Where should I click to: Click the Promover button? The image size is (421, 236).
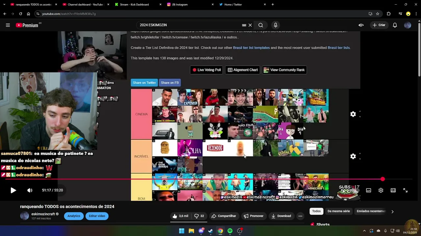pyautogui.click(x=254, y=216)
